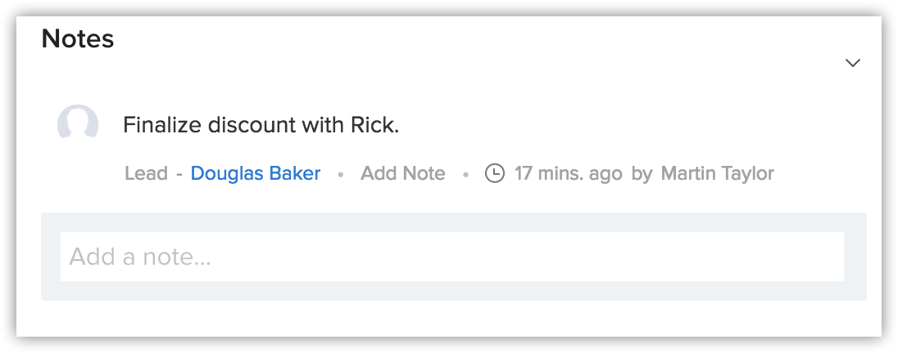
Task: Collapse the Notes section using the chevron
Action: point(853,63)
